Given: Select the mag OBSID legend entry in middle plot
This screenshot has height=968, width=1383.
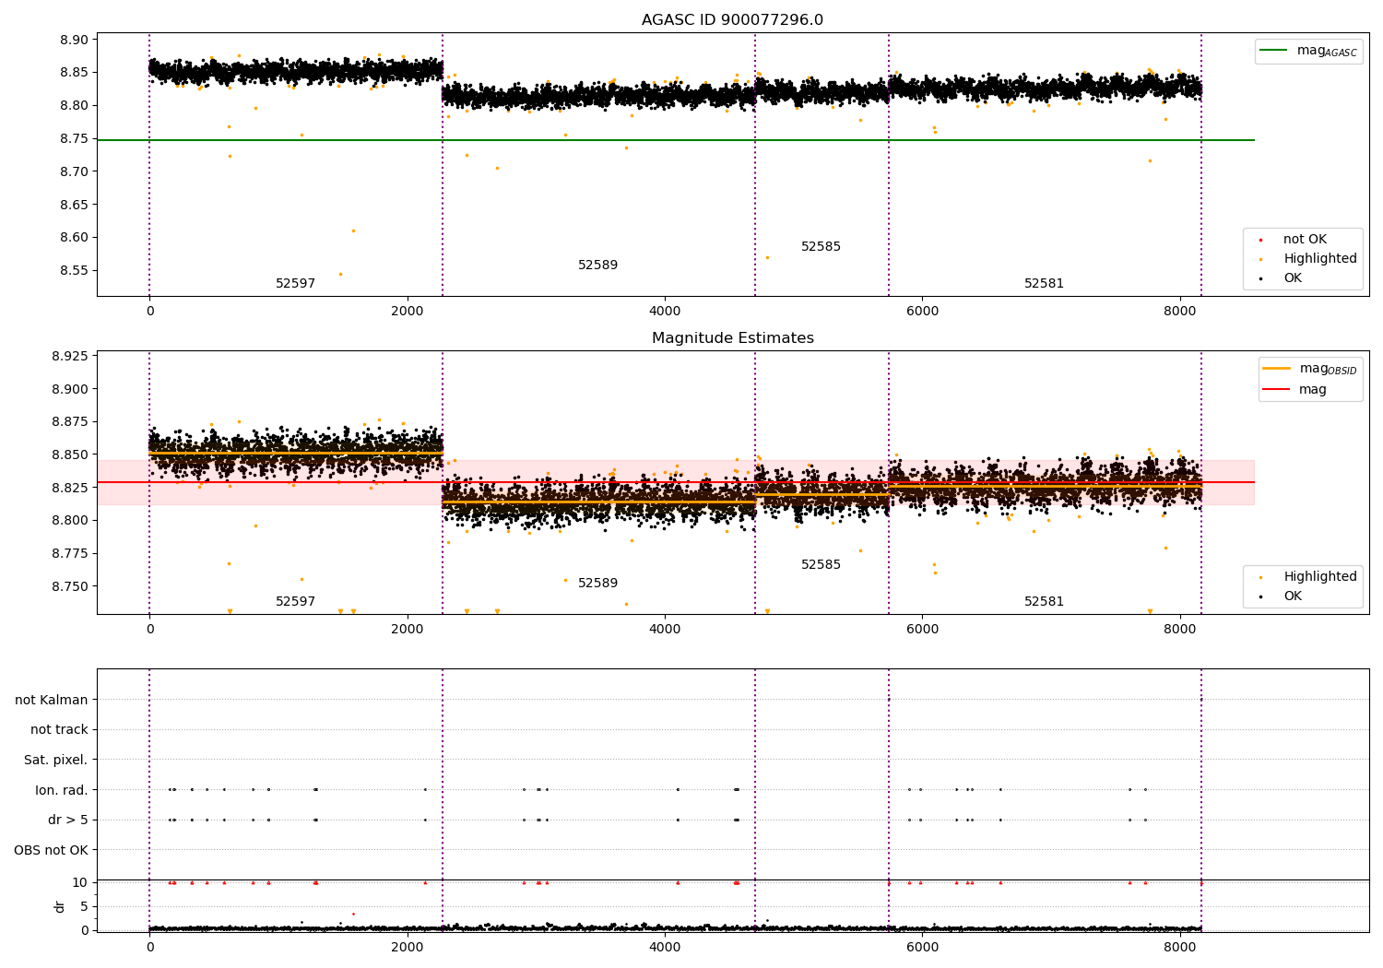Looking at the screenshot, I should coord(1310,369).
